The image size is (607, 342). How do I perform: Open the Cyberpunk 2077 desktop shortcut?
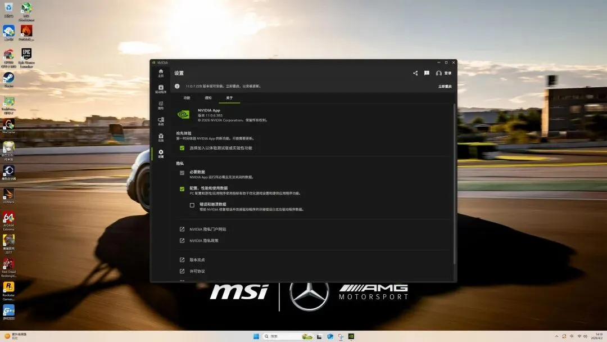click(x=8, y=244)
